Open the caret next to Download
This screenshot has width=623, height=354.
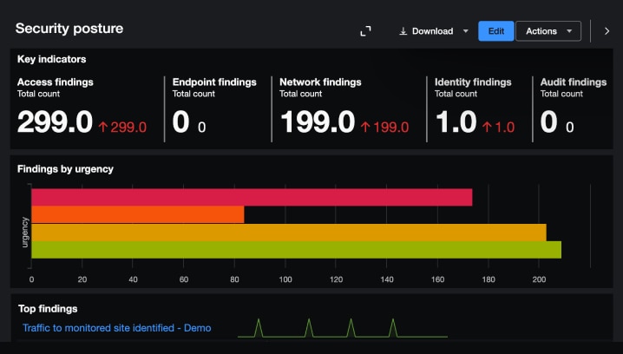pos(466,31)
